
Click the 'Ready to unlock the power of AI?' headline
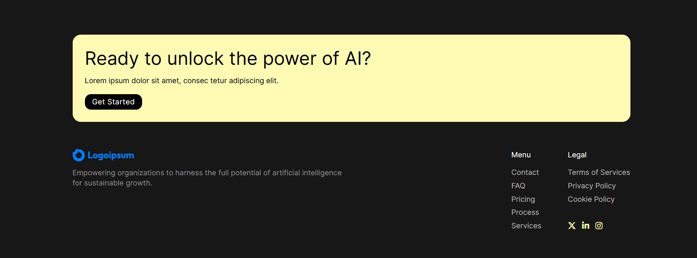tap(227, 59)
